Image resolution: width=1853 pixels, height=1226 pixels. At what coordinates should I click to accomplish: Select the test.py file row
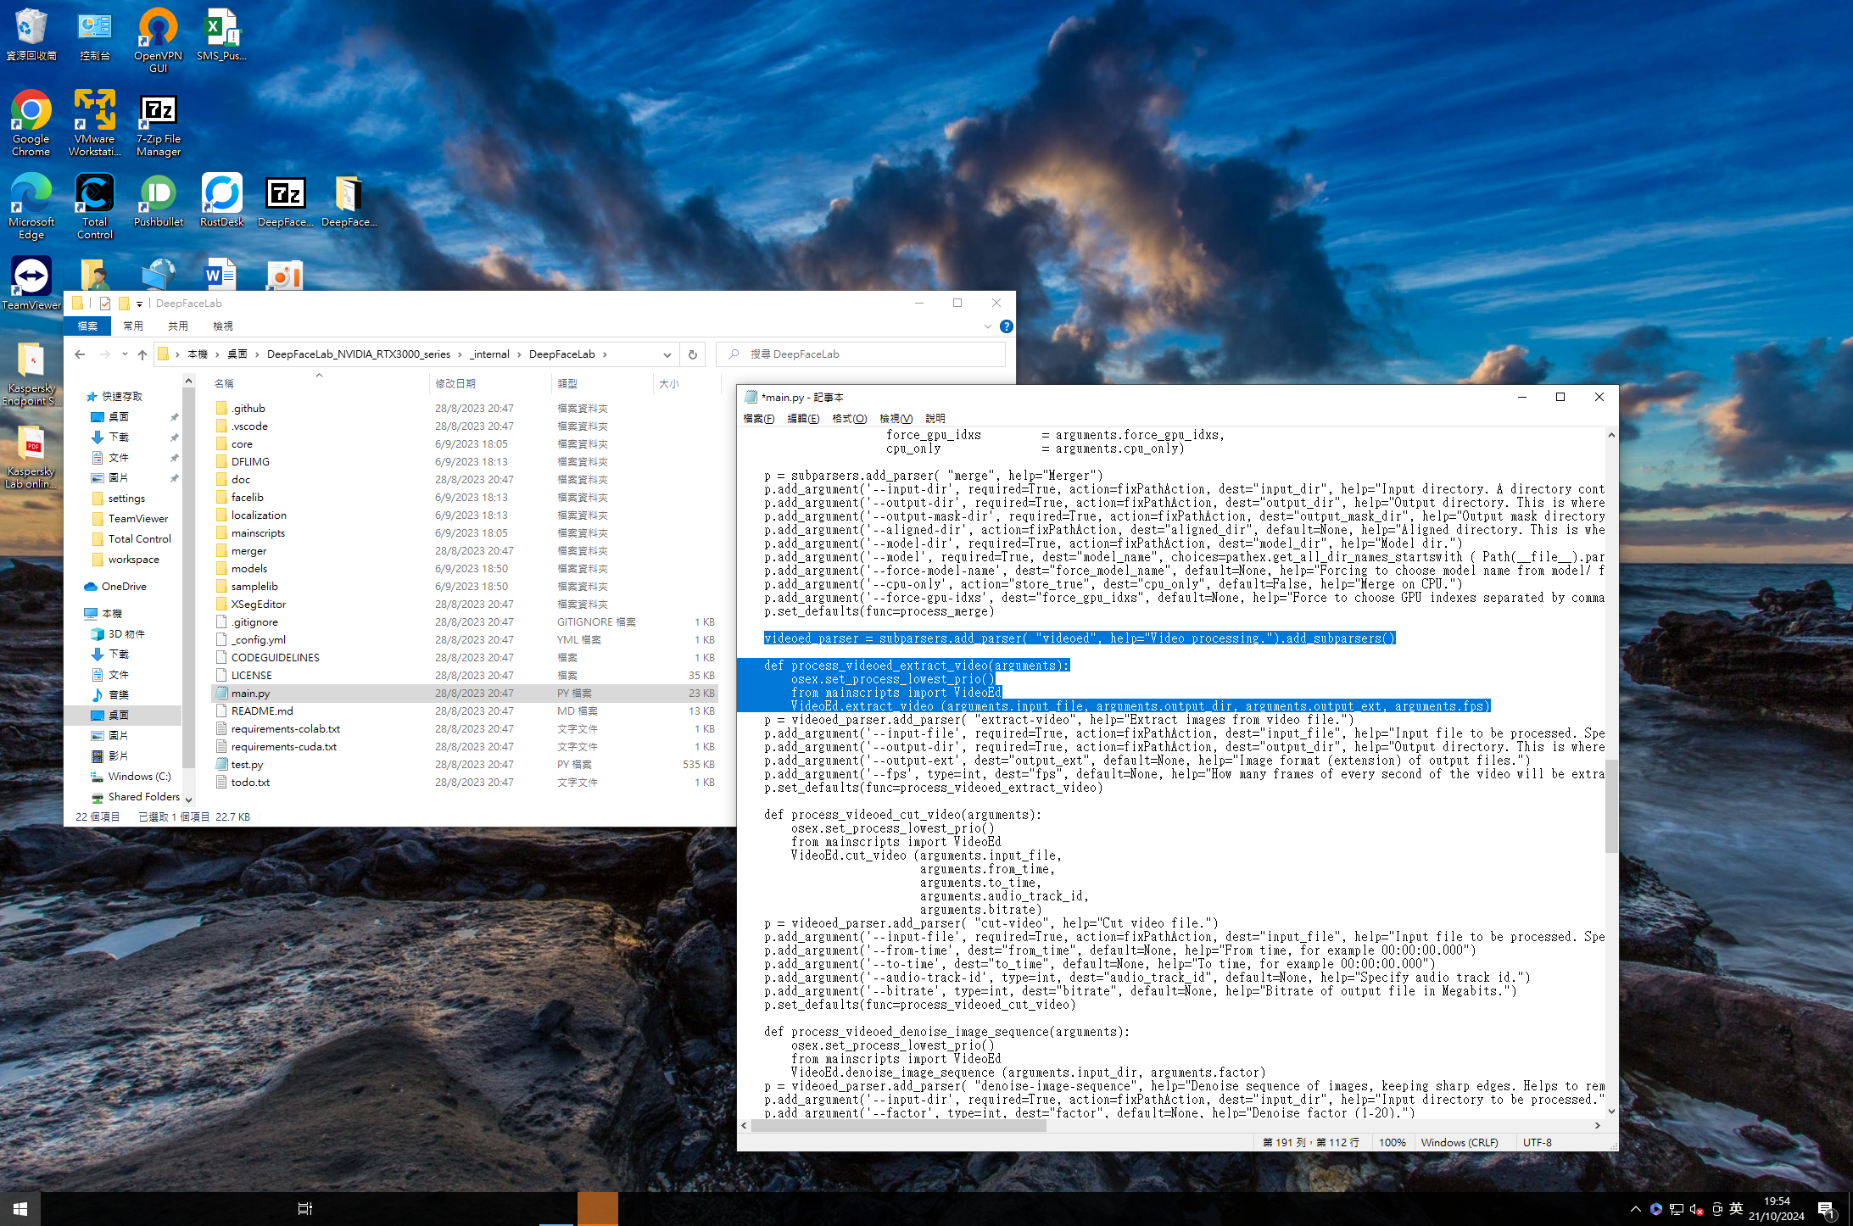464,765
